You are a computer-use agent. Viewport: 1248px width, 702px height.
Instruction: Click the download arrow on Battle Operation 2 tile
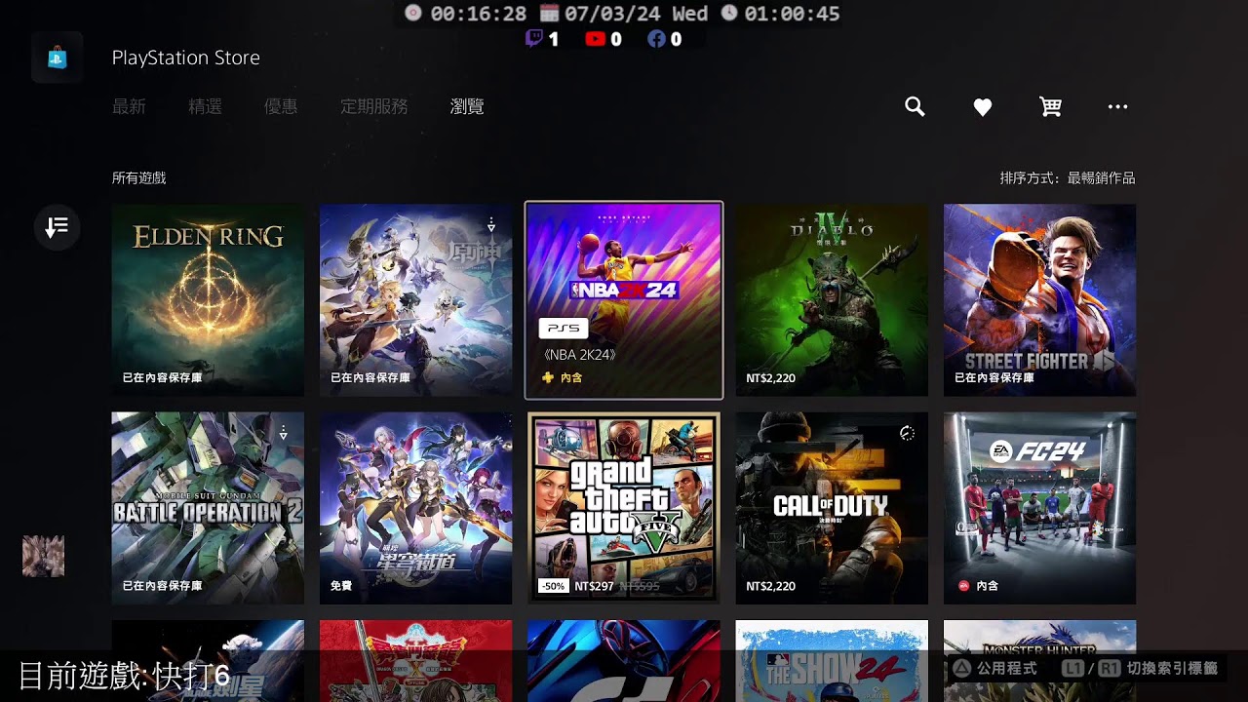[x=283, y=433]
